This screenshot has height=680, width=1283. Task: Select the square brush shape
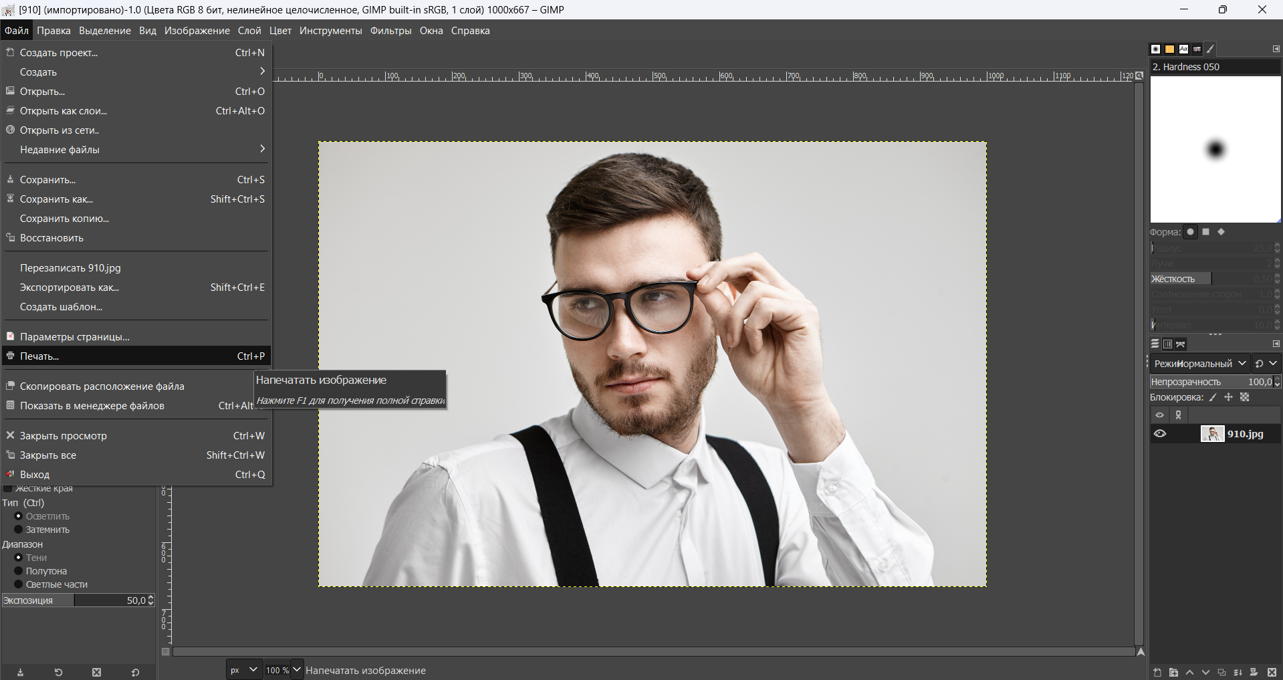1205,232
